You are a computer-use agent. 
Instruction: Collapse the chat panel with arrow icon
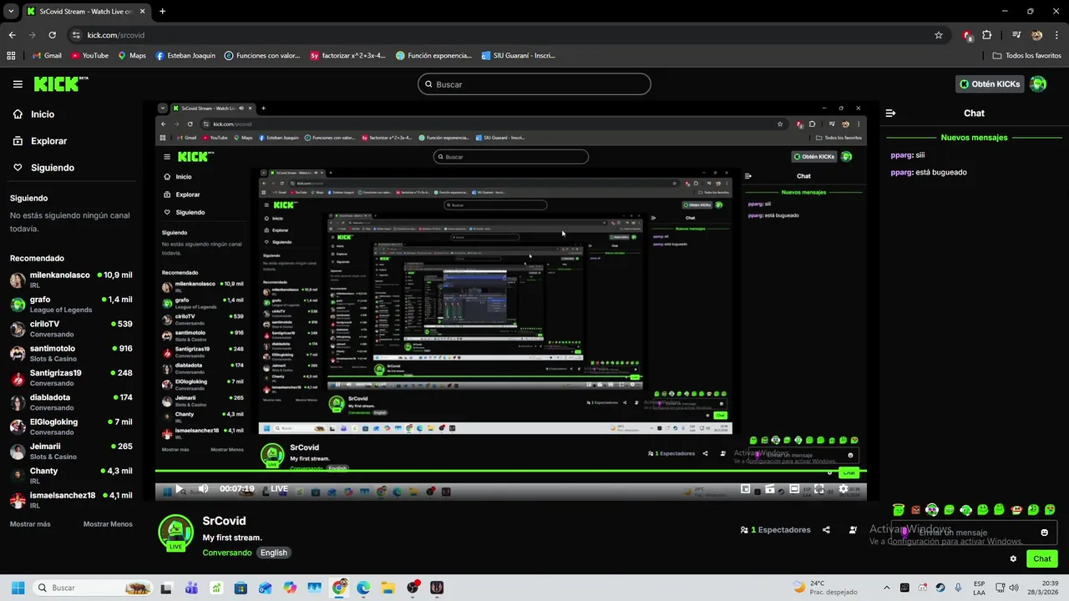click(x=890, y=113)
